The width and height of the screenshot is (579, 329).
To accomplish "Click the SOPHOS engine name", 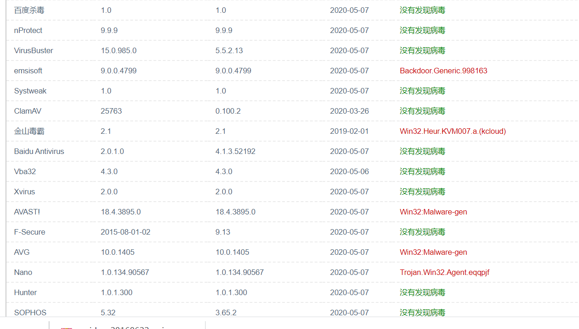I will (30, 313).
